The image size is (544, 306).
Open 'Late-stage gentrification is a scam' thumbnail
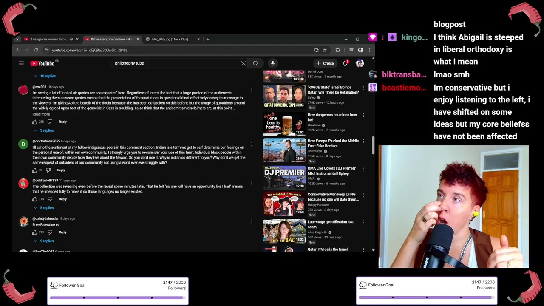[x=284, y=231]
